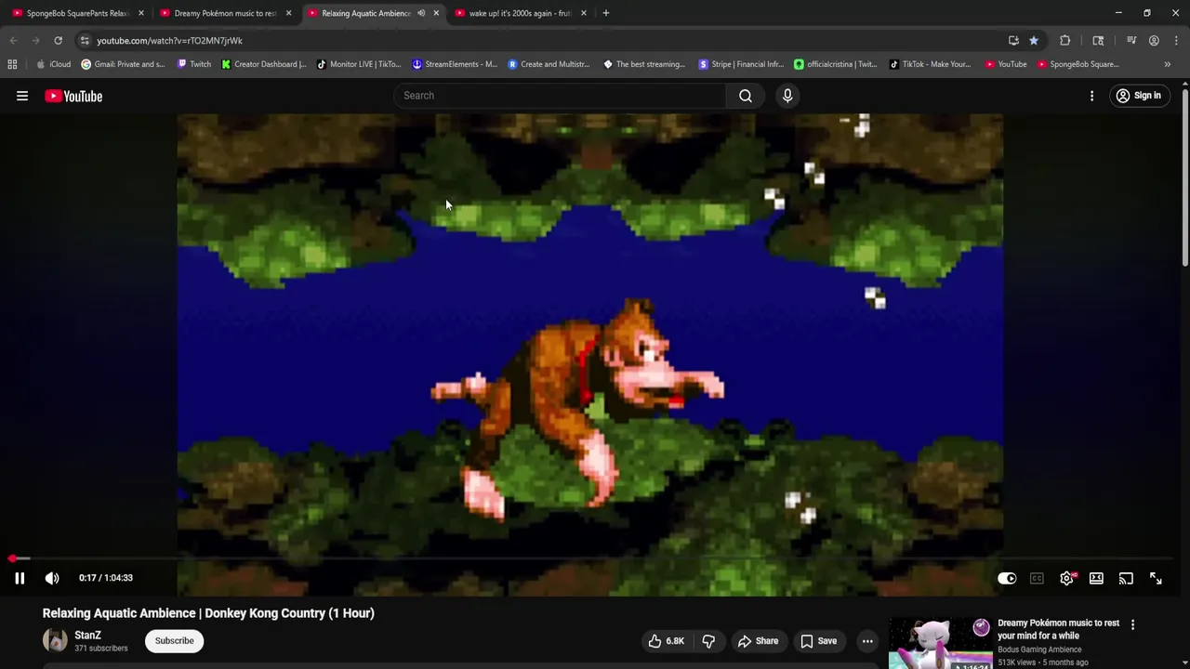
Task: Open the YouTube bookmark in bookmarks bar
Action: click(1006, 64)
